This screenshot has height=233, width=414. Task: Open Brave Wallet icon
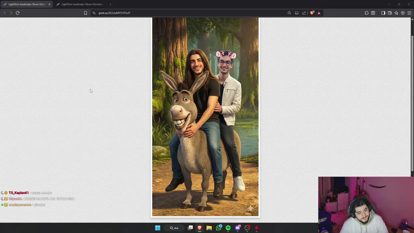coord(390,13)
